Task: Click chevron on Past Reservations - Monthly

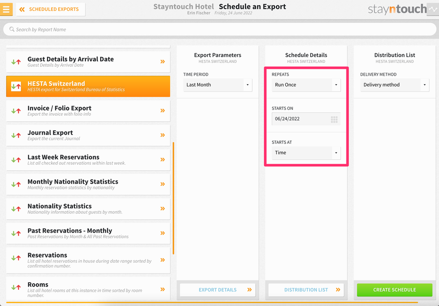Action: [163, 233]
